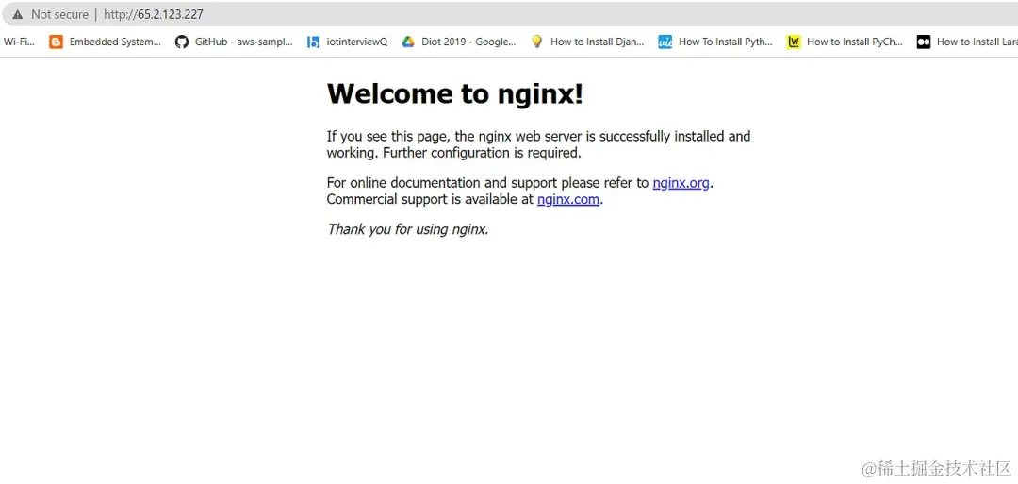The width and height of the screenshot is (1018, 484).
Task: Click the blue icon for Install Pyth bookmark
Action: click(x=665, y=42)
